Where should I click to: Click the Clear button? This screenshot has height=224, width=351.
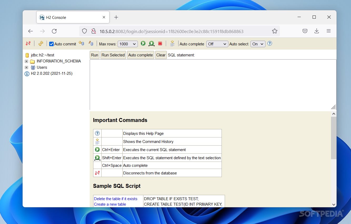(161, 55)
